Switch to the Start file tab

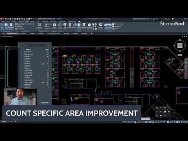tap(4, 34)
